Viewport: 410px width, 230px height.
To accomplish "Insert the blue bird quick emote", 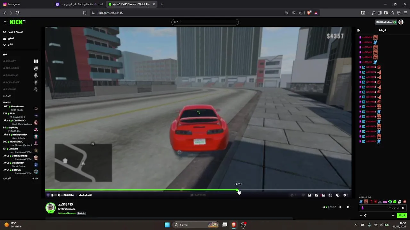I will (361, 202).
